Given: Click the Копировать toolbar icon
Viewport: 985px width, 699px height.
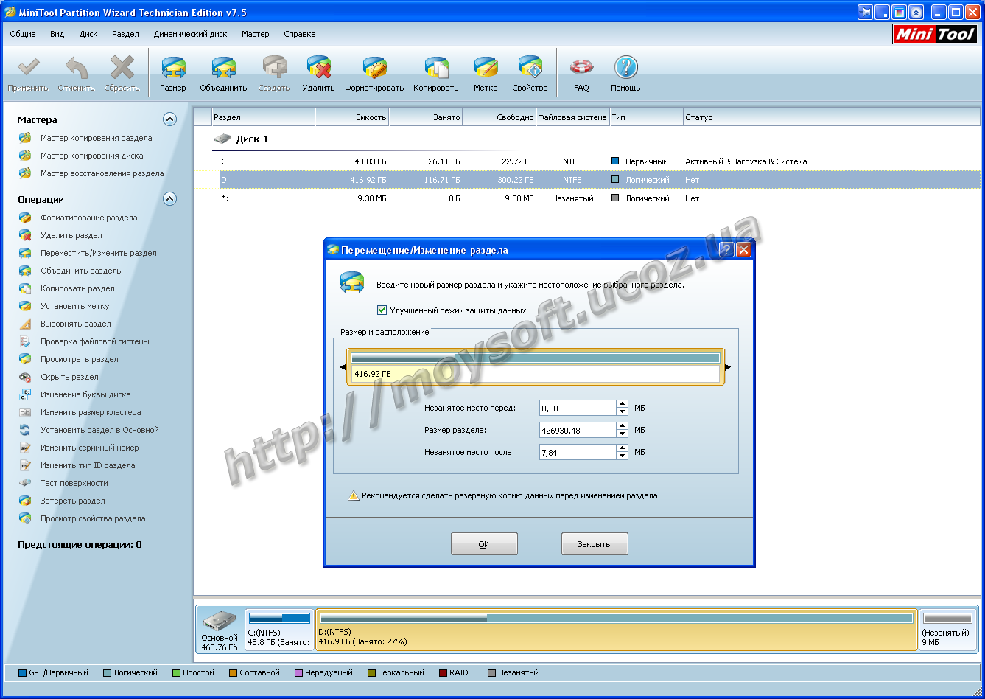Looking at the screenshot, I should tap(435, 68).
